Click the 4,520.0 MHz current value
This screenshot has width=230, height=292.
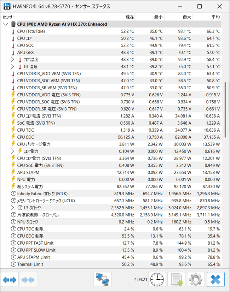coord(123,215)
